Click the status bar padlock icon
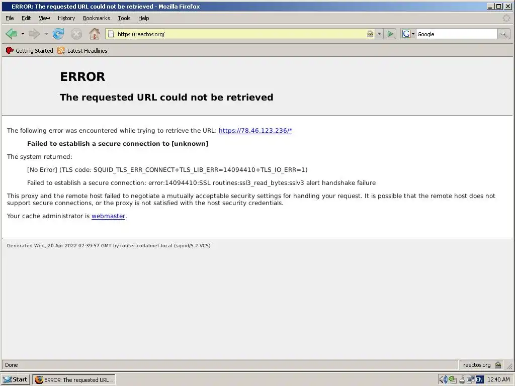This screenshot has width=515, height=386. [498, 365]
